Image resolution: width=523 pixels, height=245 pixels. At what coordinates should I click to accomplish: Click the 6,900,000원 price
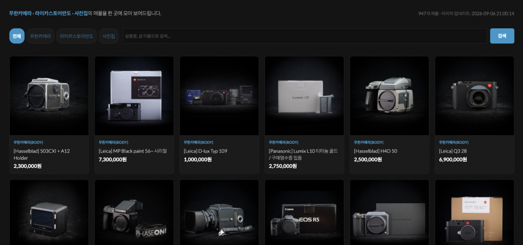(x=453, y=160)
